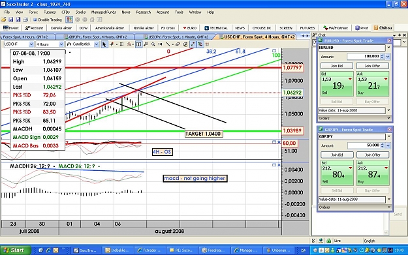
Task: Open the Managed Funds menu
Action: [x=103, y=12]
